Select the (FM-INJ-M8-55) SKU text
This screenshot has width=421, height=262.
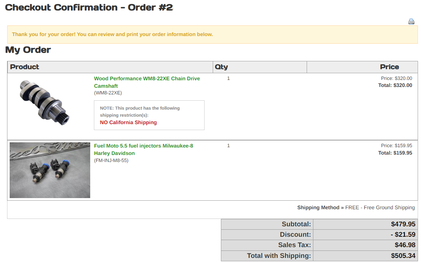(x=111, y=161)
